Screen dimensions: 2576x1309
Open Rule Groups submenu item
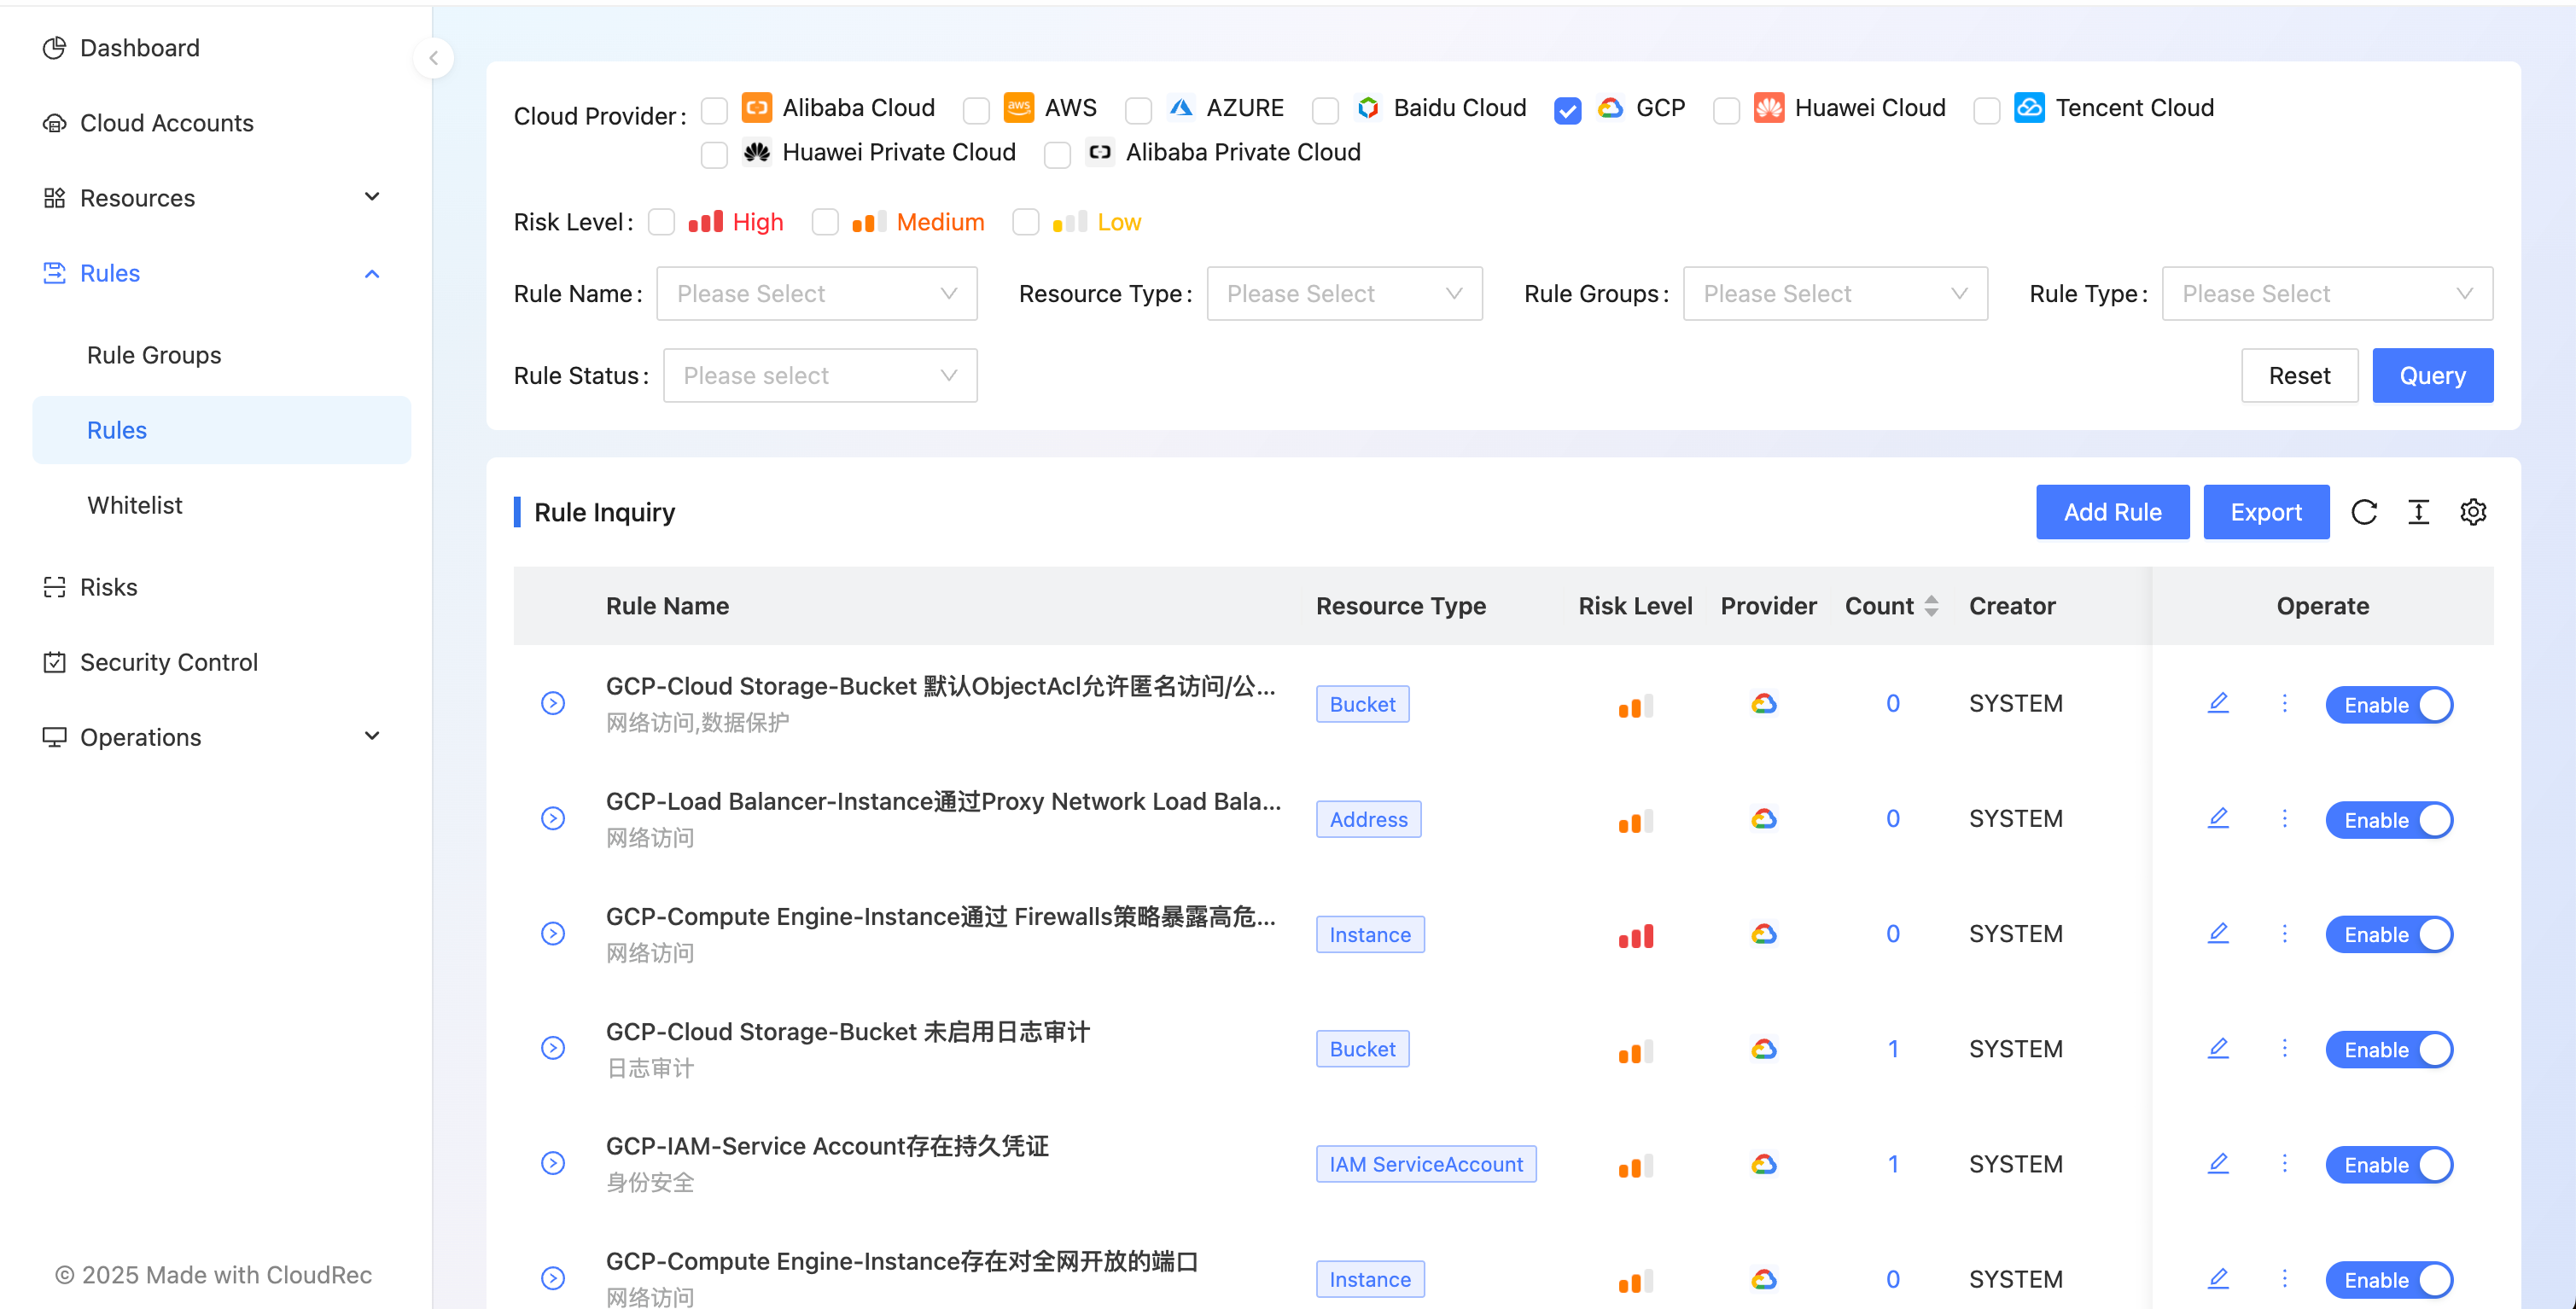click(154, 355)
